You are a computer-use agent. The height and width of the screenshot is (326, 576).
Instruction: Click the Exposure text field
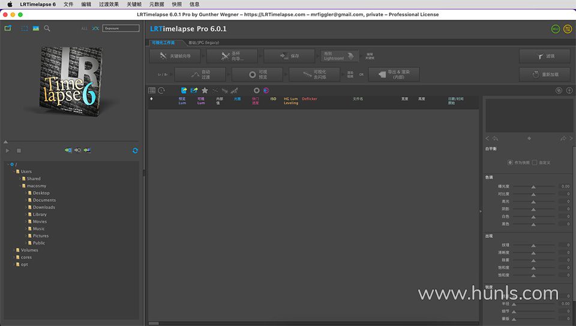(121, 28)
